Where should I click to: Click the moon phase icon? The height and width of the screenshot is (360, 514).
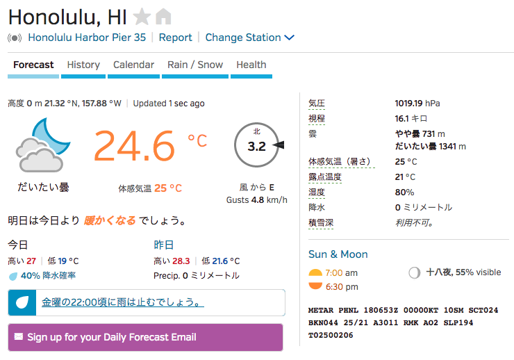coord(415,272)
